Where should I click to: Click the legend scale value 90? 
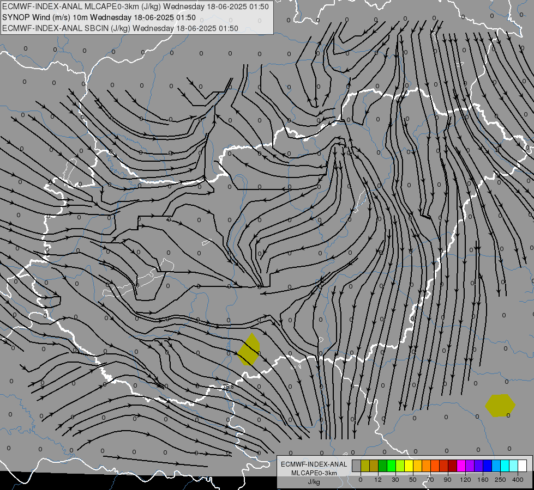(448, 480)
